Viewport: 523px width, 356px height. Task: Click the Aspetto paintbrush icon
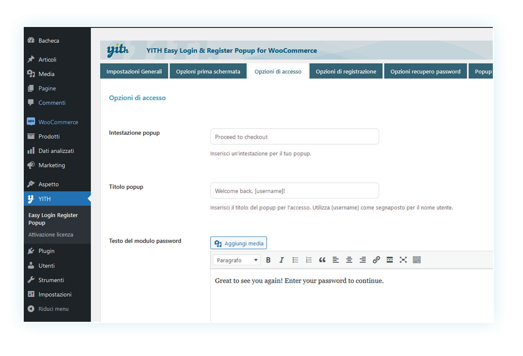[31, 184]
